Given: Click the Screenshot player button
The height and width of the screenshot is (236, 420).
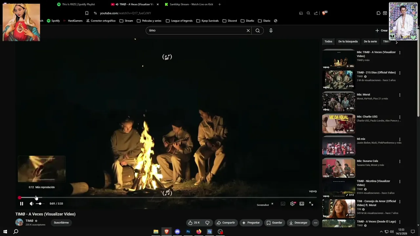Looking at the screenshot, I should (x=263, y=205).
